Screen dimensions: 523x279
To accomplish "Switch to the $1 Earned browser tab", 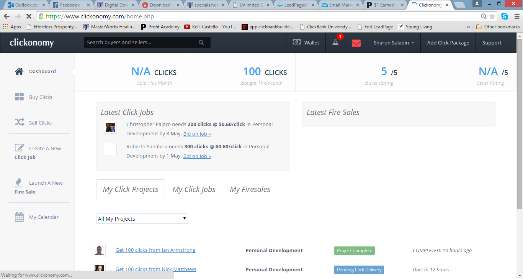I will point(385,5).
